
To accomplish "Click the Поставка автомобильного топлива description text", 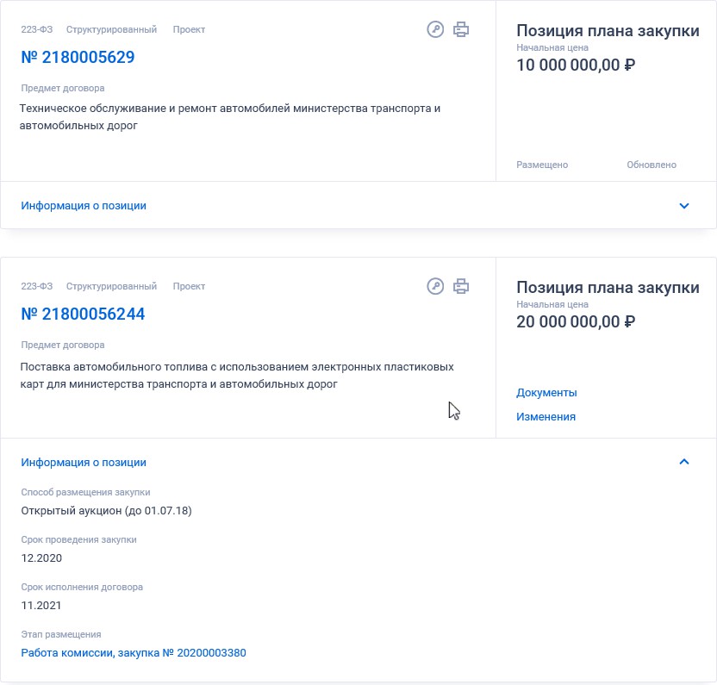I will click(237, 375).
